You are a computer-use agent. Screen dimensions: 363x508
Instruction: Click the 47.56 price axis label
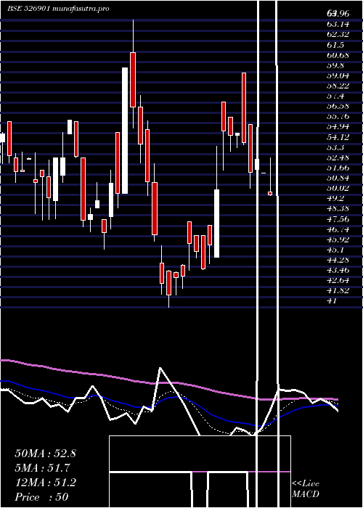click(338, 219)
